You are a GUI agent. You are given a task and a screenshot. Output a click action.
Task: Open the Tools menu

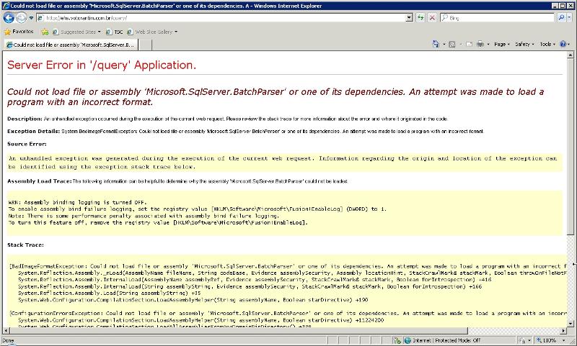[x=547, y=45]
